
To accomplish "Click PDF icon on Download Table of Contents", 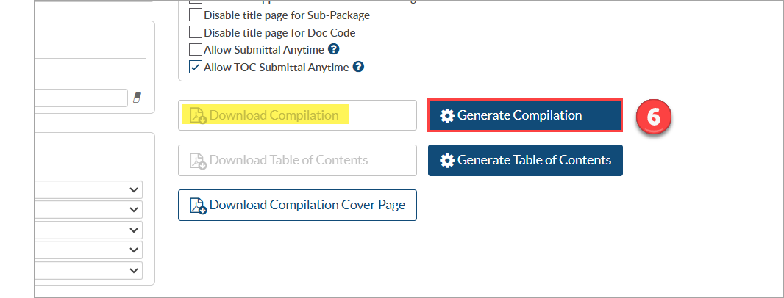I will pos(198,161).
